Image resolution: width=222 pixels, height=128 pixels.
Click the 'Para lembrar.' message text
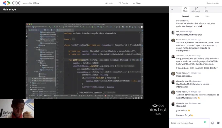pyautogui.click(x=182, y=21)
